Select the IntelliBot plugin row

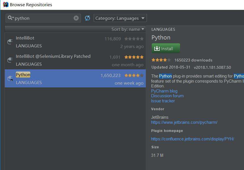point(75,42)
